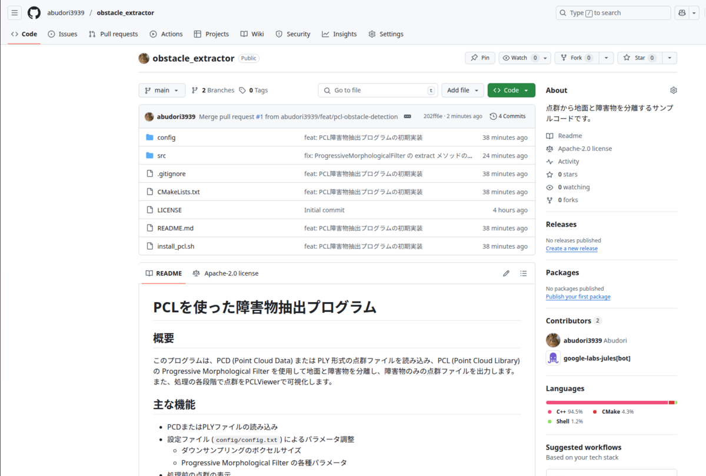706x476 pixels.
Task: Open the .gitignore file
Action: 171,174
